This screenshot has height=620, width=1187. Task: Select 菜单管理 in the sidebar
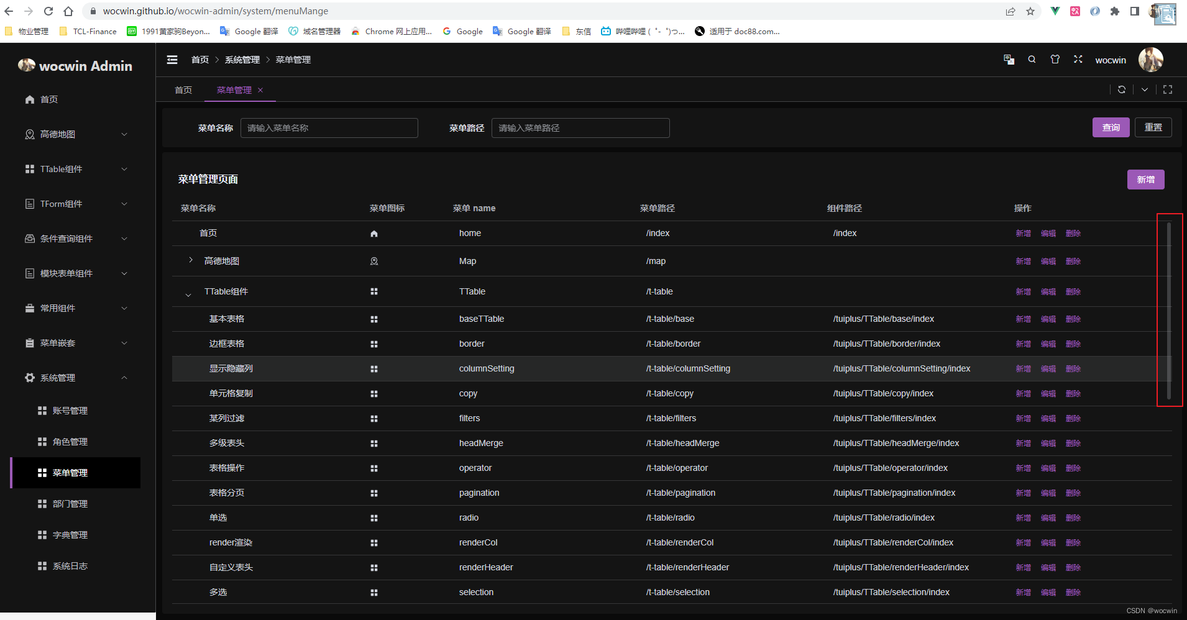point(75,473)
